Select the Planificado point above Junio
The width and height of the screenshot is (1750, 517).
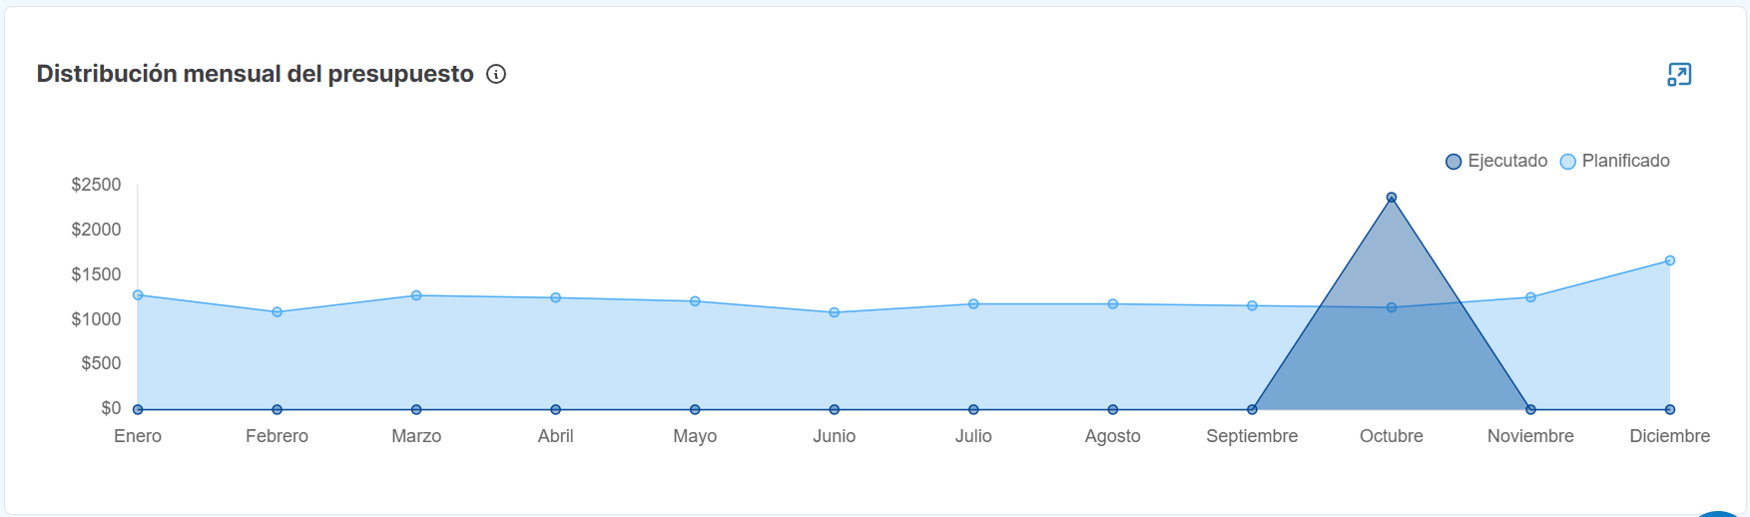click(x=835, y=312)
